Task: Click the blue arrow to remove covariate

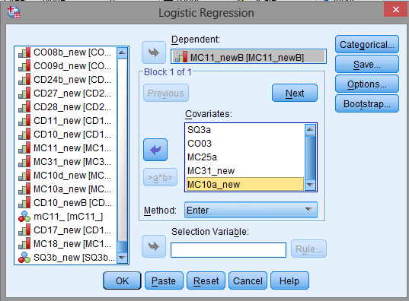Action: click(x=155, y=150)
